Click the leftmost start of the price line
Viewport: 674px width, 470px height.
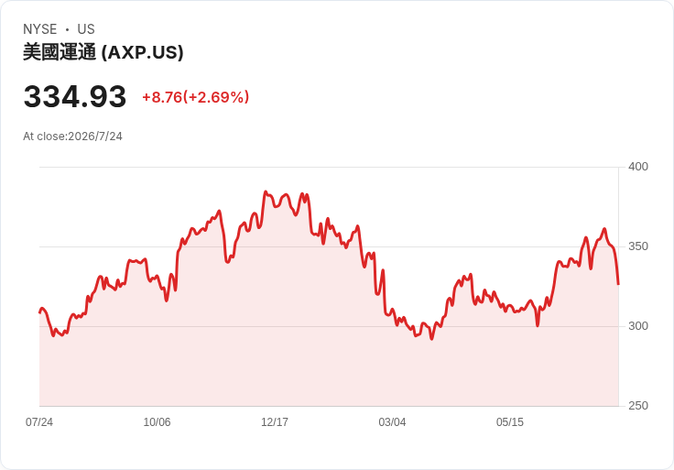(x=40, y=312)
